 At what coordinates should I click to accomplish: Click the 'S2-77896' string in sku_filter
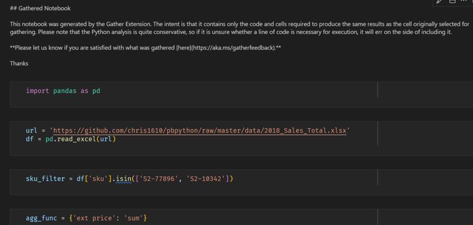160,178
